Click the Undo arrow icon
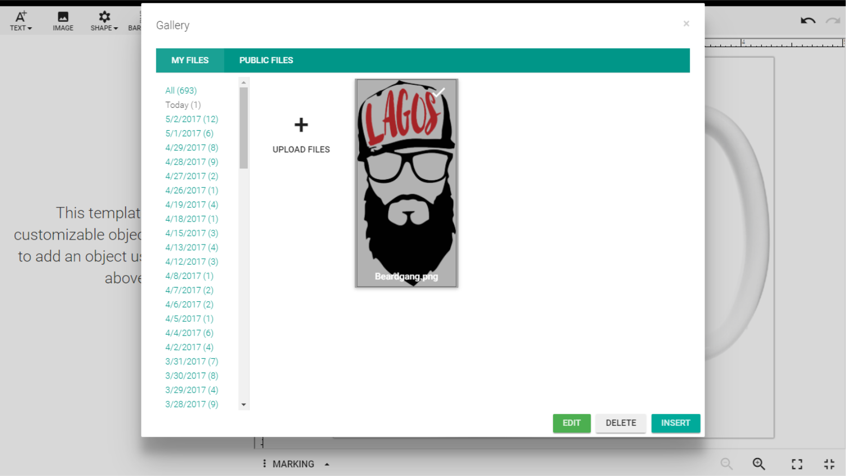The image size is (846, 476). 808,21
